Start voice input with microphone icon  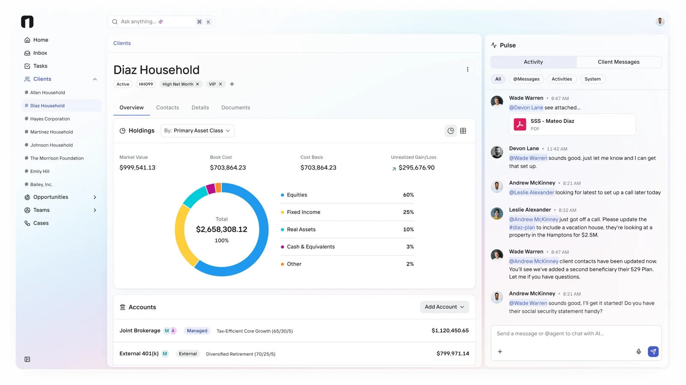[638, 352]
